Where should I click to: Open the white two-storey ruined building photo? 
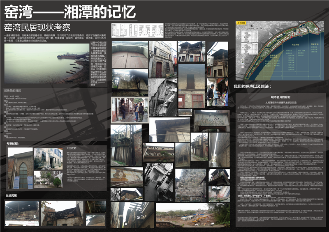[48, 158]
